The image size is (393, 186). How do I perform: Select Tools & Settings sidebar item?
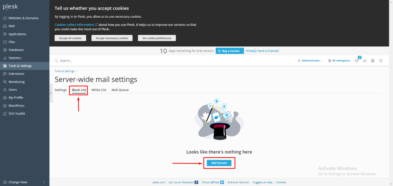pyautogui.click(x=25, y=66)
